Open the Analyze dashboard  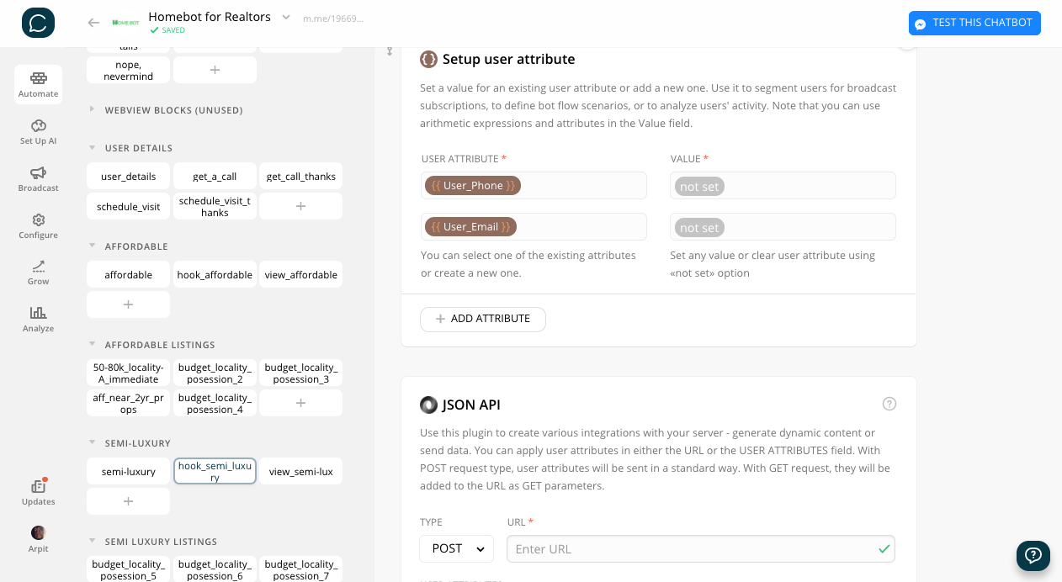click(x=38, y=319)
